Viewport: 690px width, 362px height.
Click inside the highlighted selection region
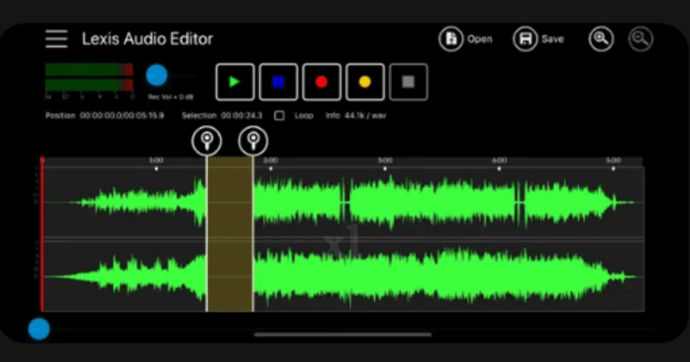[x=229, y=236]
